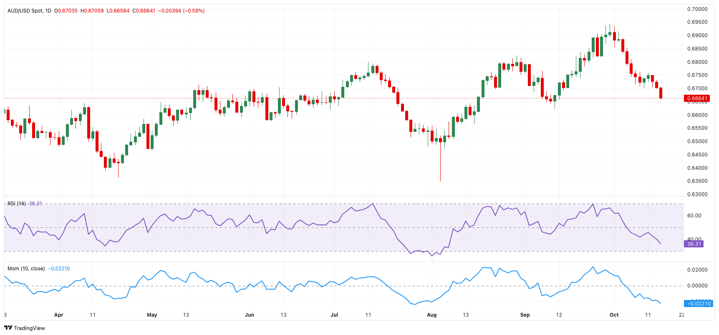Click the Oct label on time axis
719x335 pixels.
click(x=614, y=315)
